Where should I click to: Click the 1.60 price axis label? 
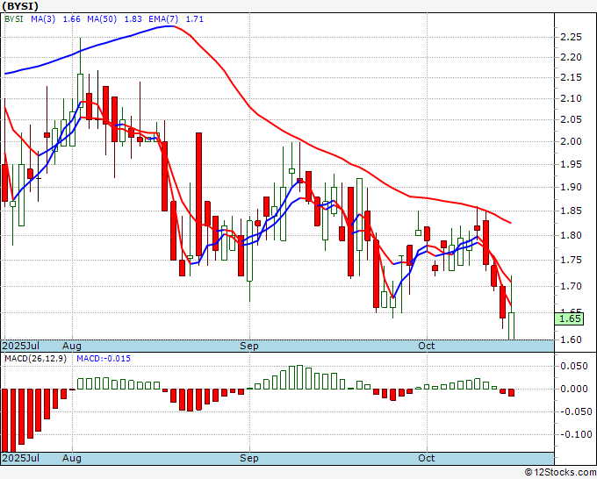point(572,340)
